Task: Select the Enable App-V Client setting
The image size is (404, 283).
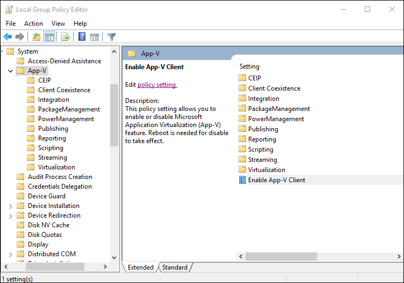Action: click(276, 180)
